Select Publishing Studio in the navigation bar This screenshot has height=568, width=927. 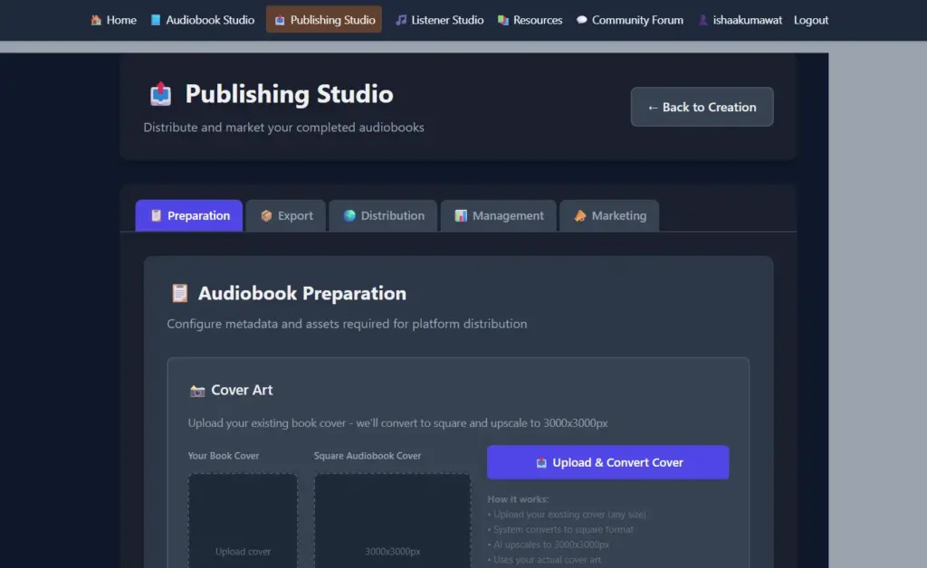pos(323,20)
